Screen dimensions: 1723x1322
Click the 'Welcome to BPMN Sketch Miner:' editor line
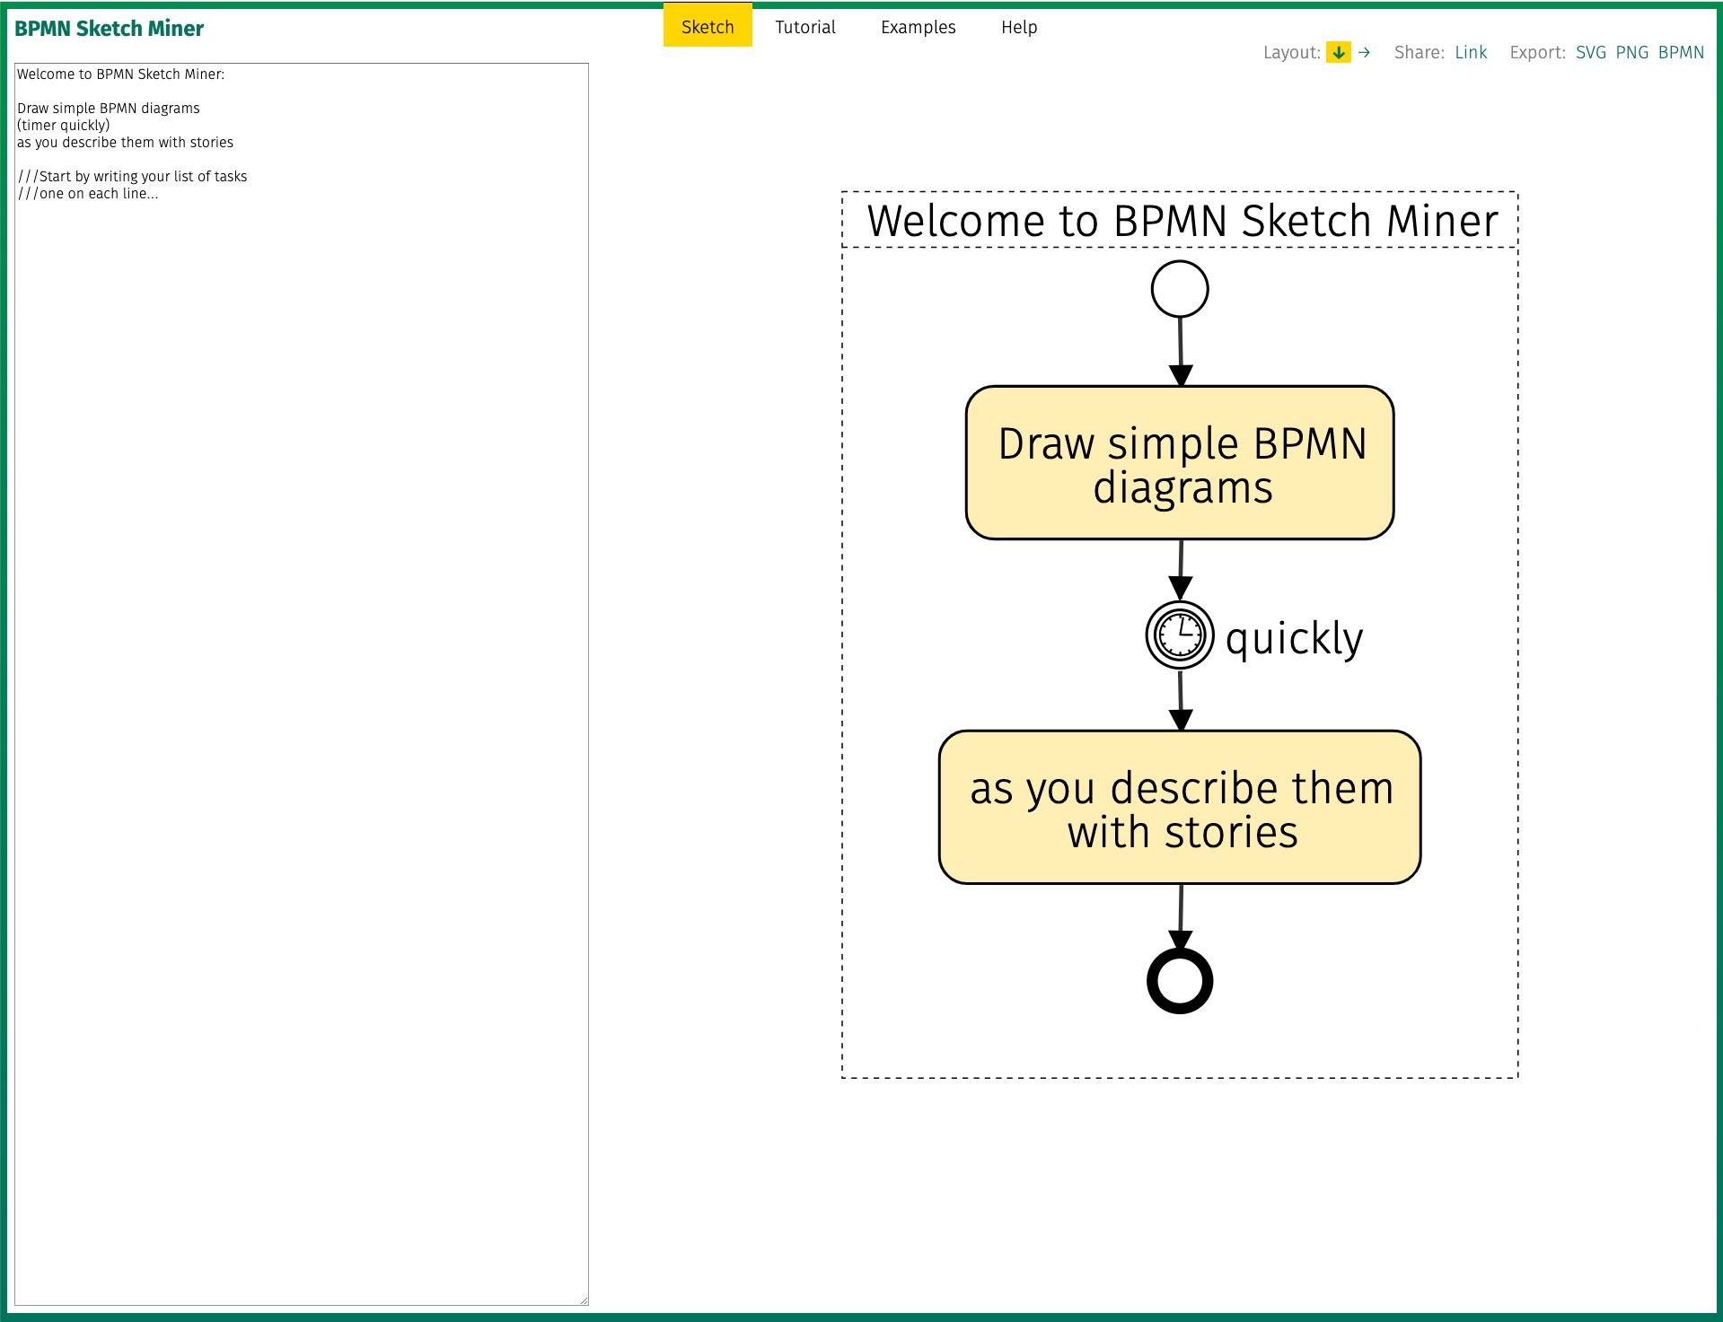coord(120,74)
